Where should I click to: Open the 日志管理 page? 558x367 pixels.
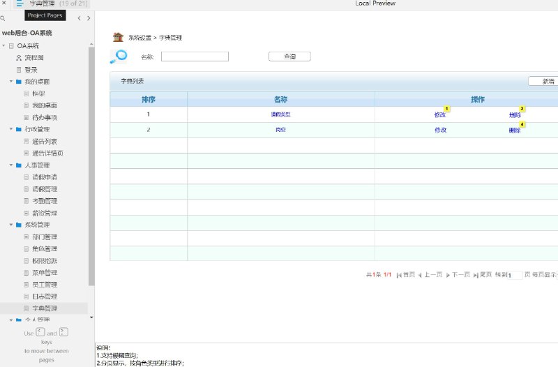pos(45,296)
